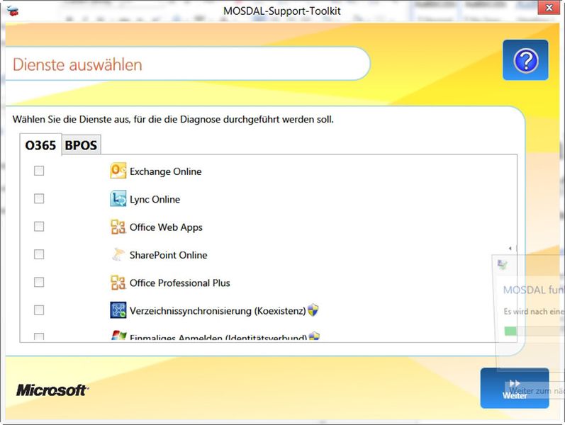Click the Verzeichnissynchronisierung service icon
Image resolution: width=565 pixels, height=425 pixels.
coord(118,310)
